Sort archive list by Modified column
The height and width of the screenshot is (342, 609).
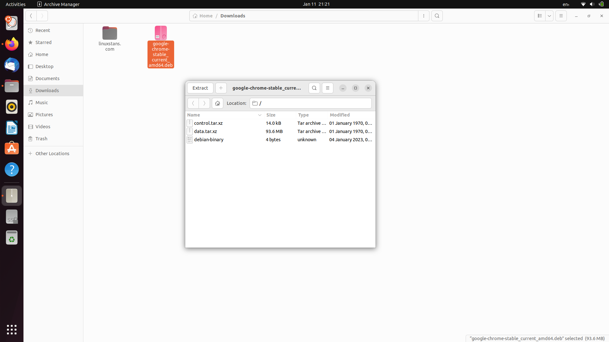point(340,115)
